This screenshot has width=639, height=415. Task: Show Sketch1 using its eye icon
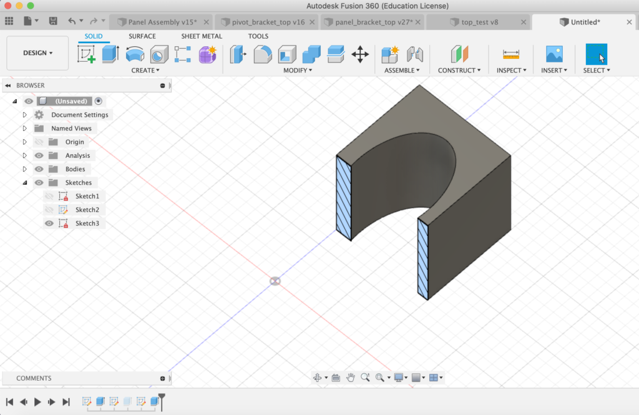pos(49,196)
